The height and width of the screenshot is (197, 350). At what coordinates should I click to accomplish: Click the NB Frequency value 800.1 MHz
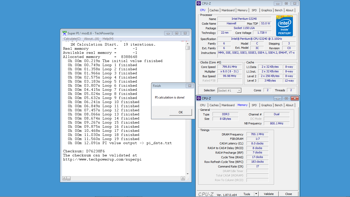(x=277, y=123)
